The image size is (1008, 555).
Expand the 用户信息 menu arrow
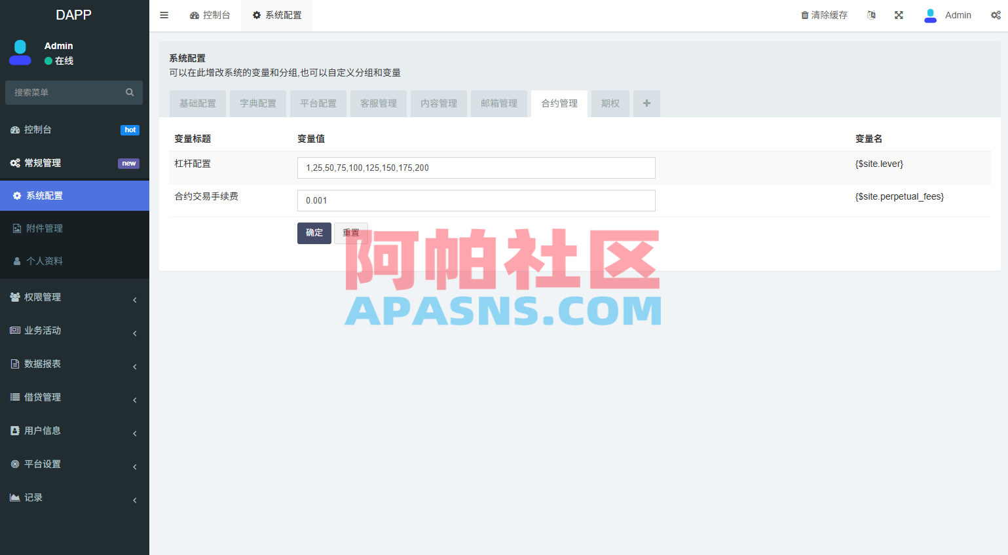[x=135, y=433]
